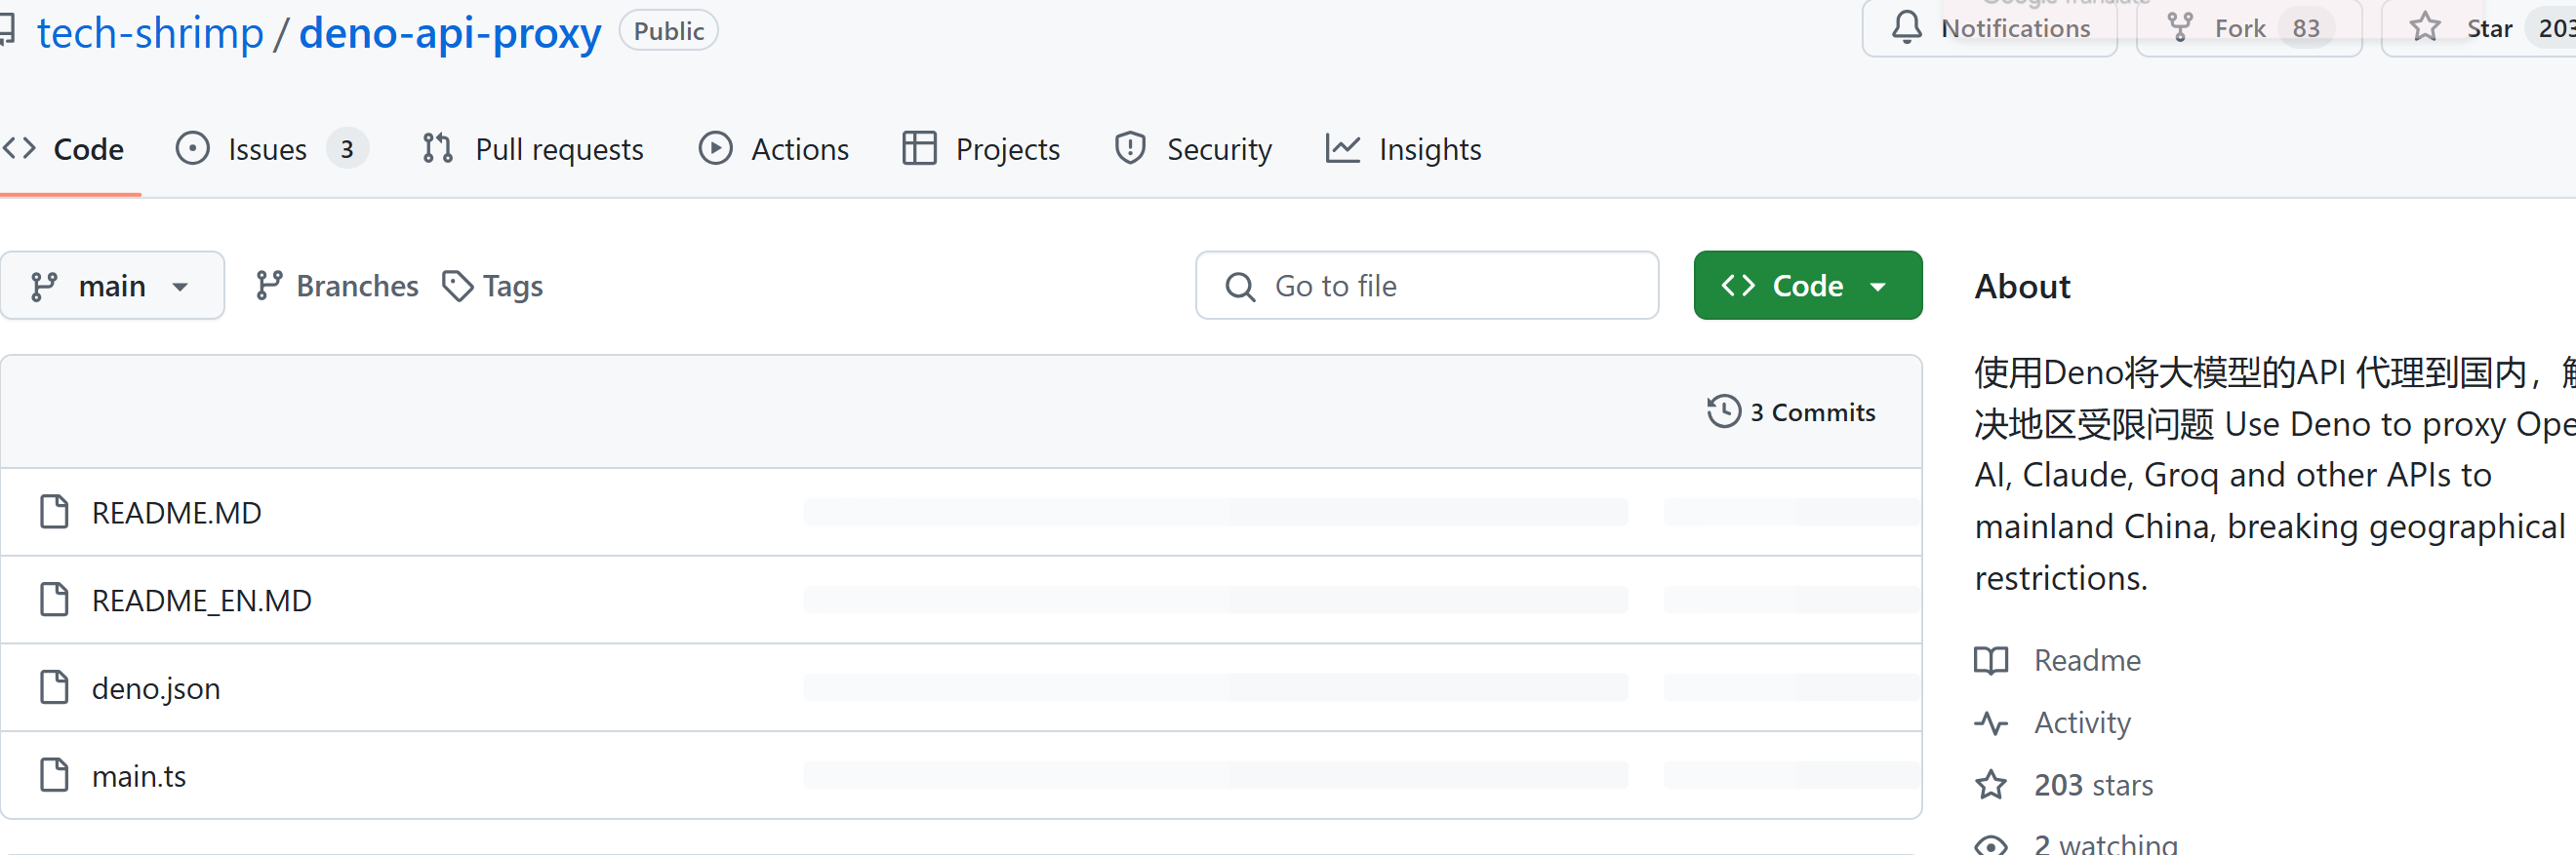Screen dimensions: 2576x855
Task: Click the Activity pulse icon
Action: click(x=1990, y=723)
